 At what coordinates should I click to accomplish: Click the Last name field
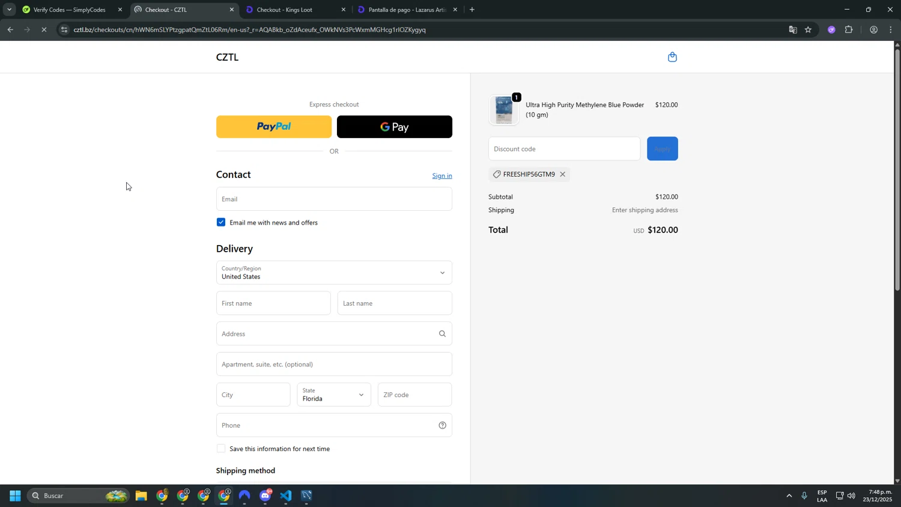point(395,303)
